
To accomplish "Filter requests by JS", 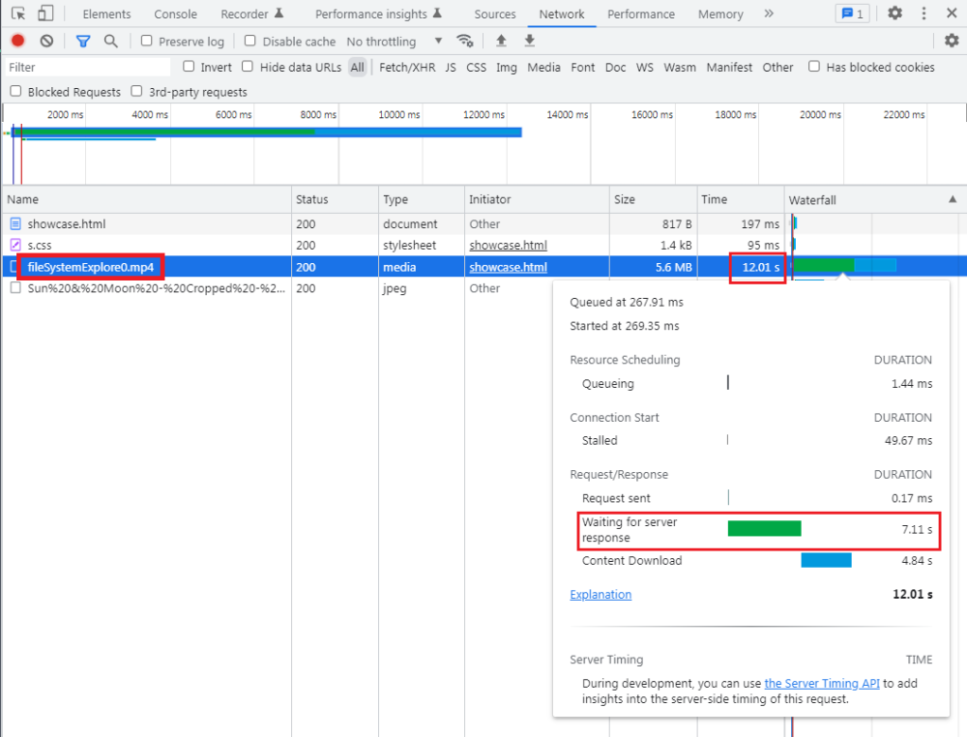I will click(451, 68).
